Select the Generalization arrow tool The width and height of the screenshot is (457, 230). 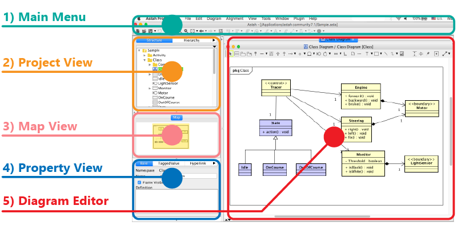coord(278,54)
